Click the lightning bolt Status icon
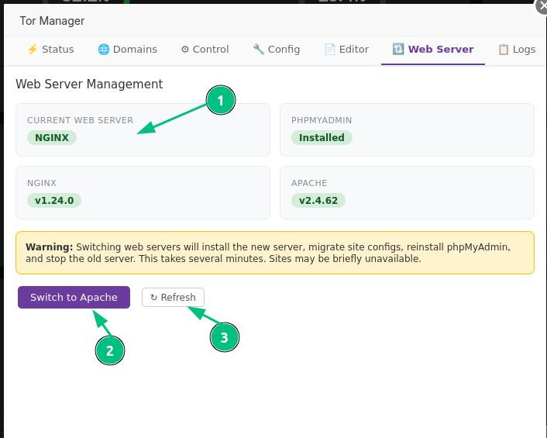The width and height of the screenshot is (547, 438). (33, 49)
